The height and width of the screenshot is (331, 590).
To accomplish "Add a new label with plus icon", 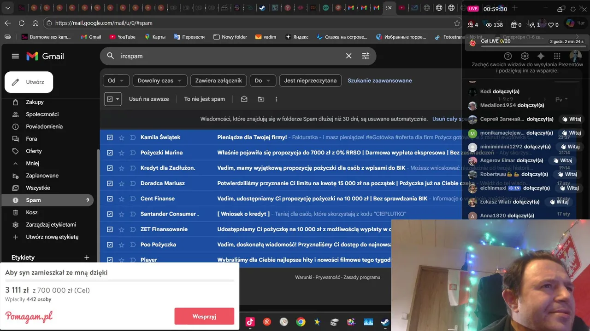I will [x=87, y=257].
